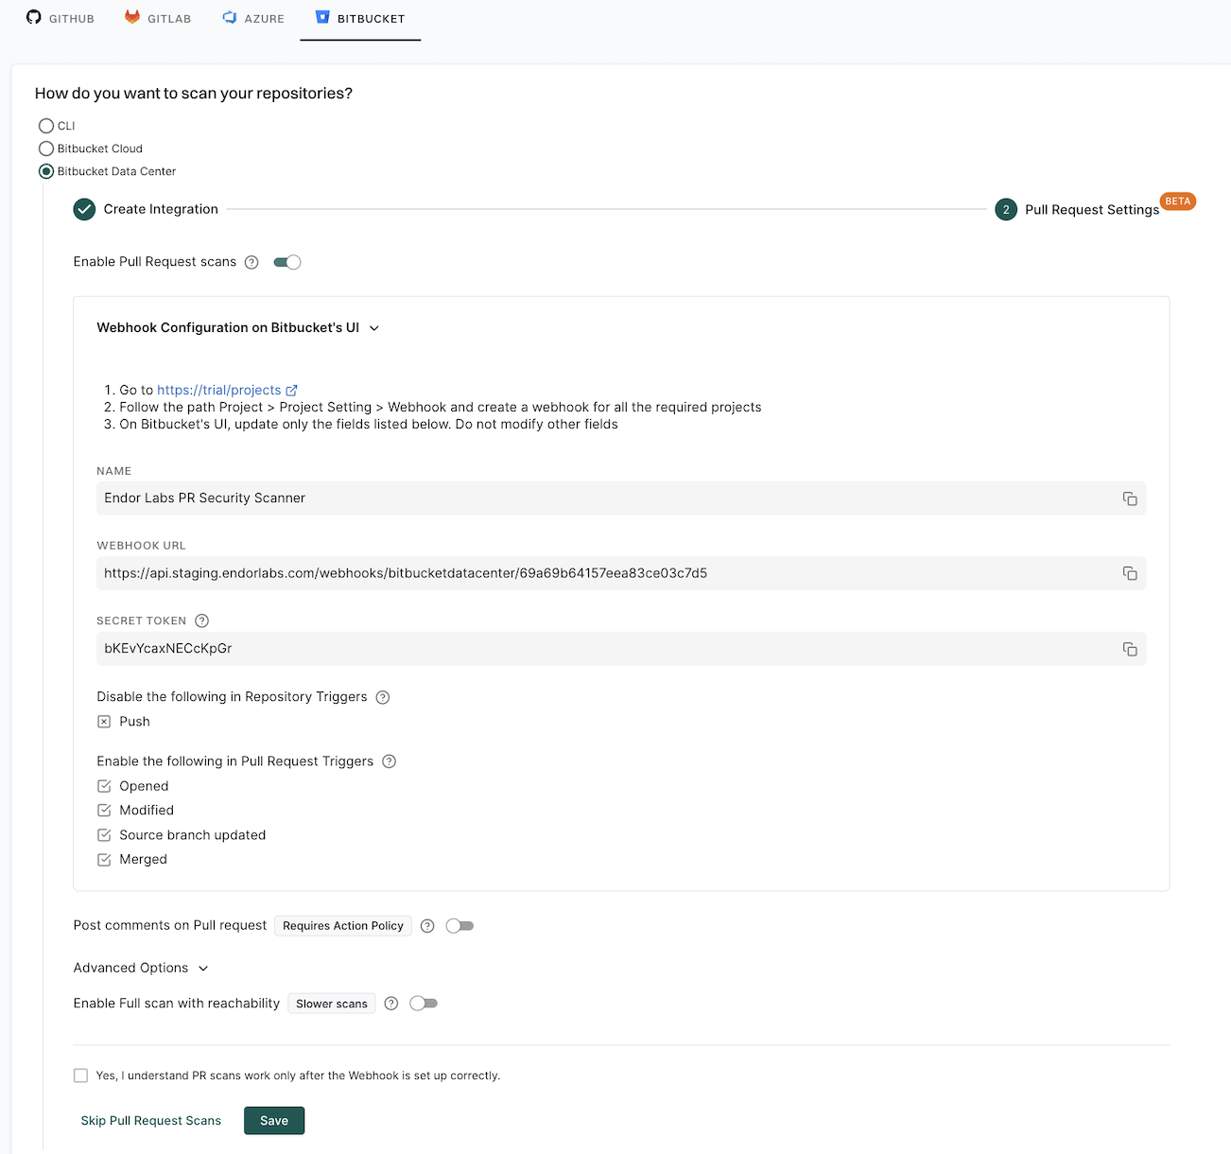Viewport: 1231px width, 1154px height.
Task: Open help icon beside Requires Action Policy
Action: click(x=426, y=925)
